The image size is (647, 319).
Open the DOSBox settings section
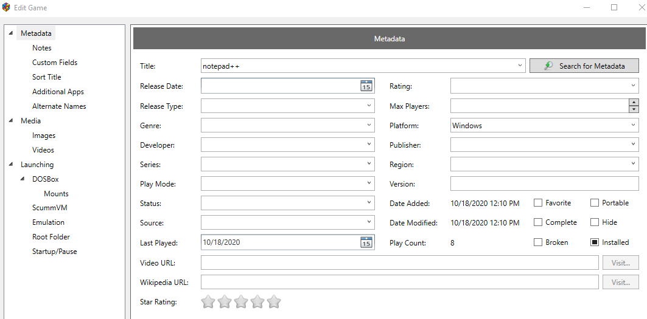pos(46,179)
